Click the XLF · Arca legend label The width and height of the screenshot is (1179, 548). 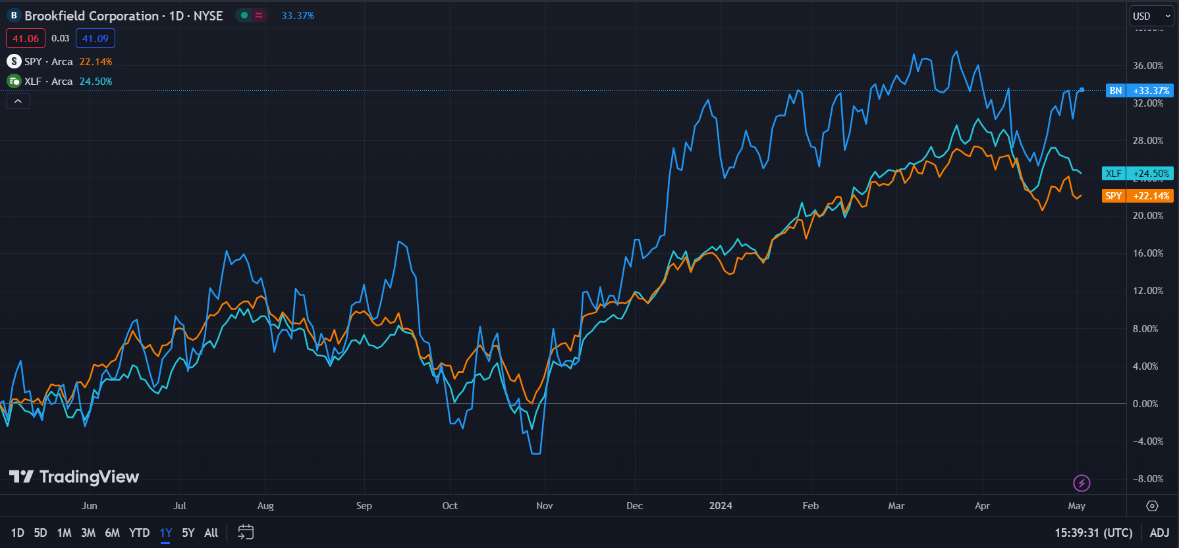coord(49,81)
